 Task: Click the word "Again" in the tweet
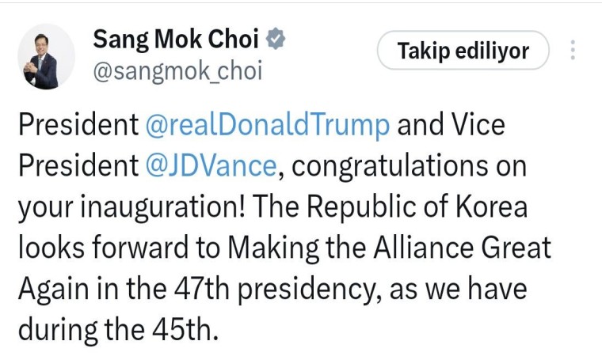click(51, 290)
